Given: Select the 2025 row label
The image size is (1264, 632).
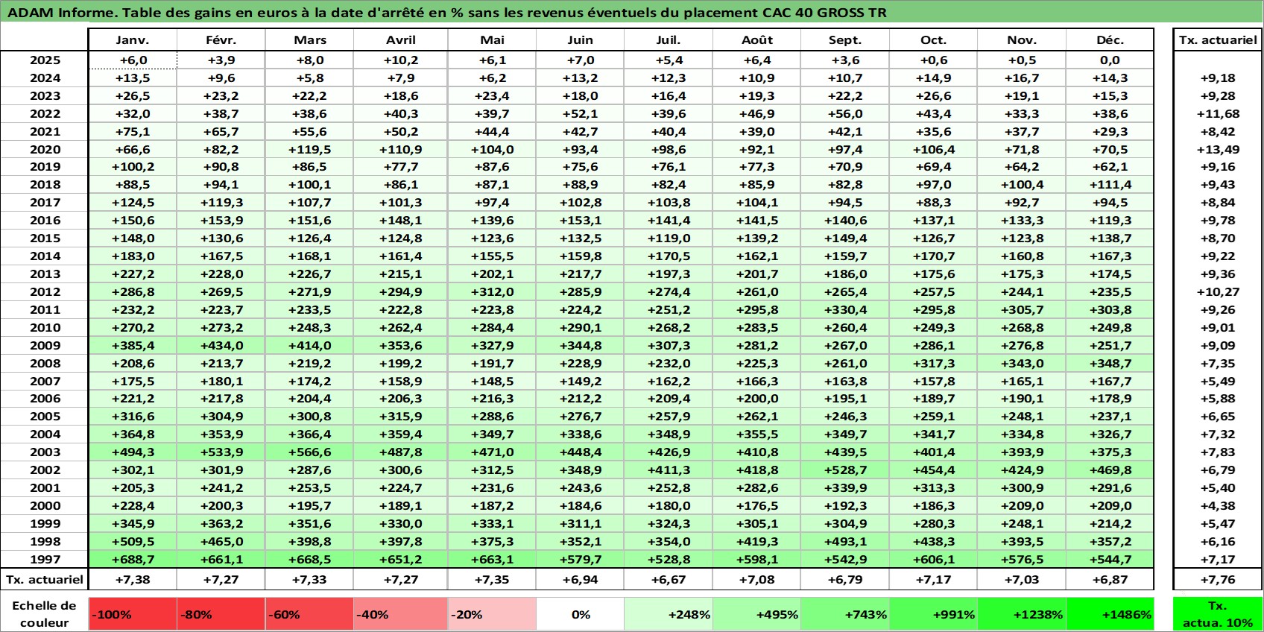Looking at the screenshot, I should pyautogui.click(x=45, y=60).
